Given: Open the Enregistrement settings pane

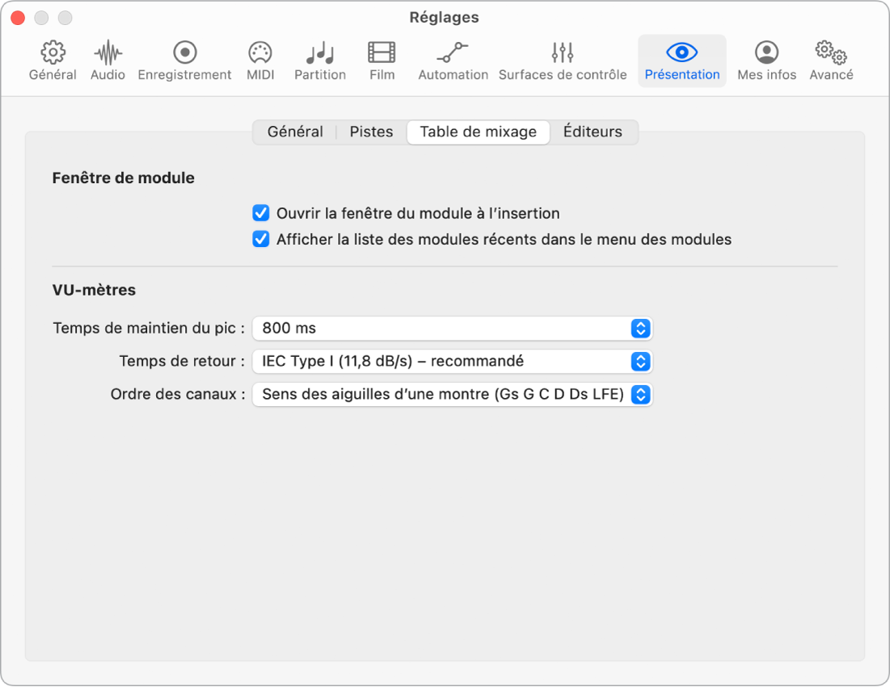Looking at the screenshot, I should point(184,60).
